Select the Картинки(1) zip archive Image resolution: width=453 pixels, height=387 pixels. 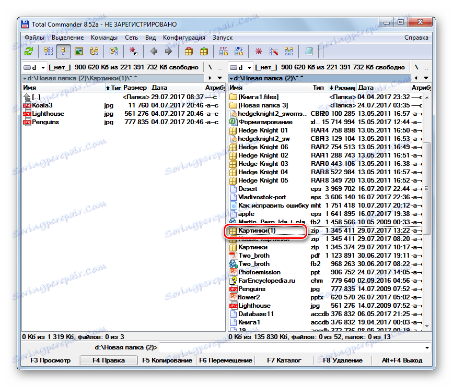(326, 231)
